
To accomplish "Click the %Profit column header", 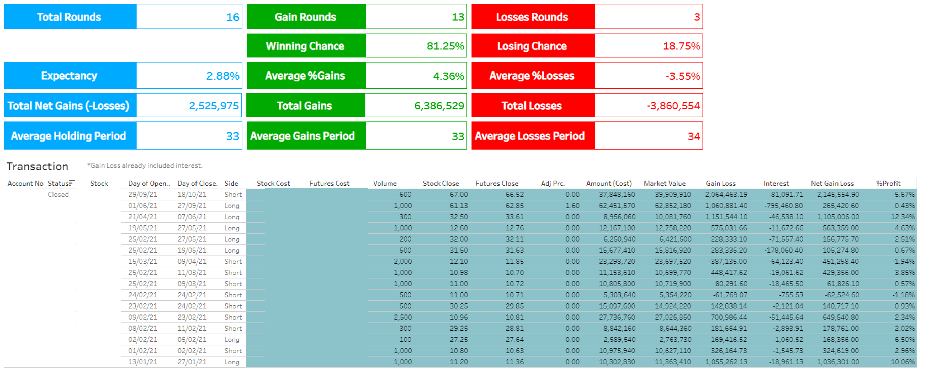I will coord(888,184).
